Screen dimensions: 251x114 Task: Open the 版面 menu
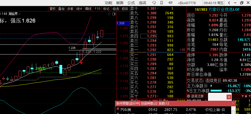120,3
